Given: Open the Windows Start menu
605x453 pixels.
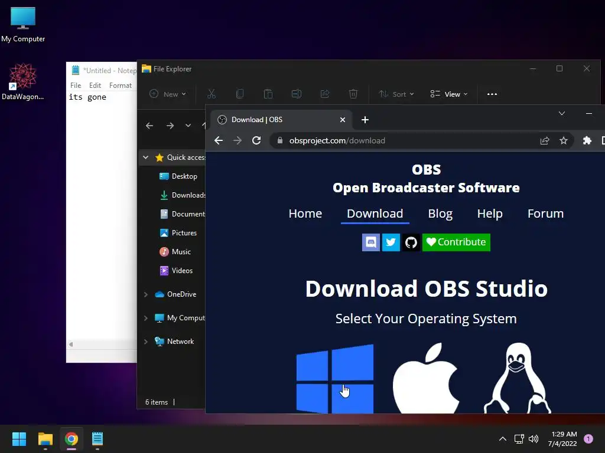Looking at the screenshot, I should [19, 439].
